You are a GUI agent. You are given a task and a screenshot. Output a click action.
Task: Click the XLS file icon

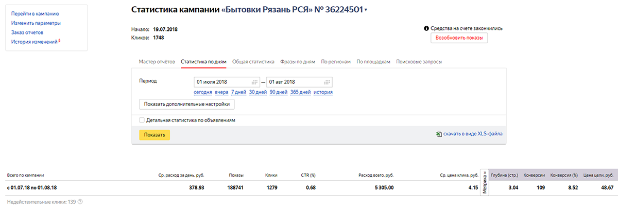coord(438,134)
